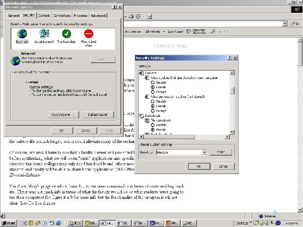This screenshot has width=303, height=227.
Task: Click the Discuss icon in browser toolbar
Action: (x=149, y=16)
